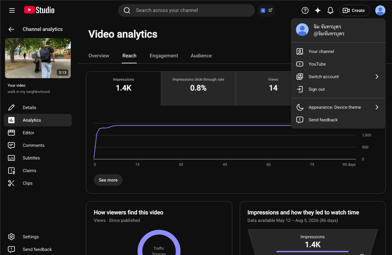This screenshot has width=392, height=255.
Task: Open the hamburger navigation menu
Action: [x=12, y=10]
